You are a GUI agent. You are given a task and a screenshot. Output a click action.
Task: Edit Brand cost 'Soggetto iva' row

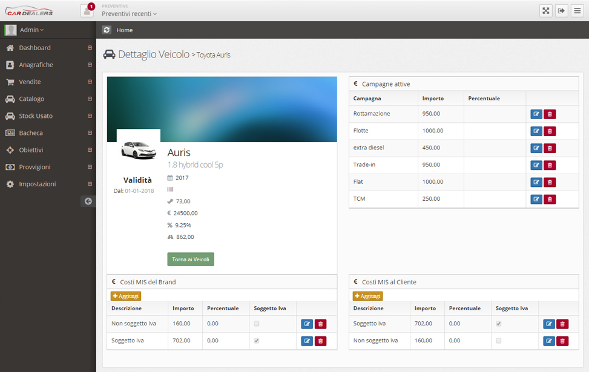coord(307,341)
